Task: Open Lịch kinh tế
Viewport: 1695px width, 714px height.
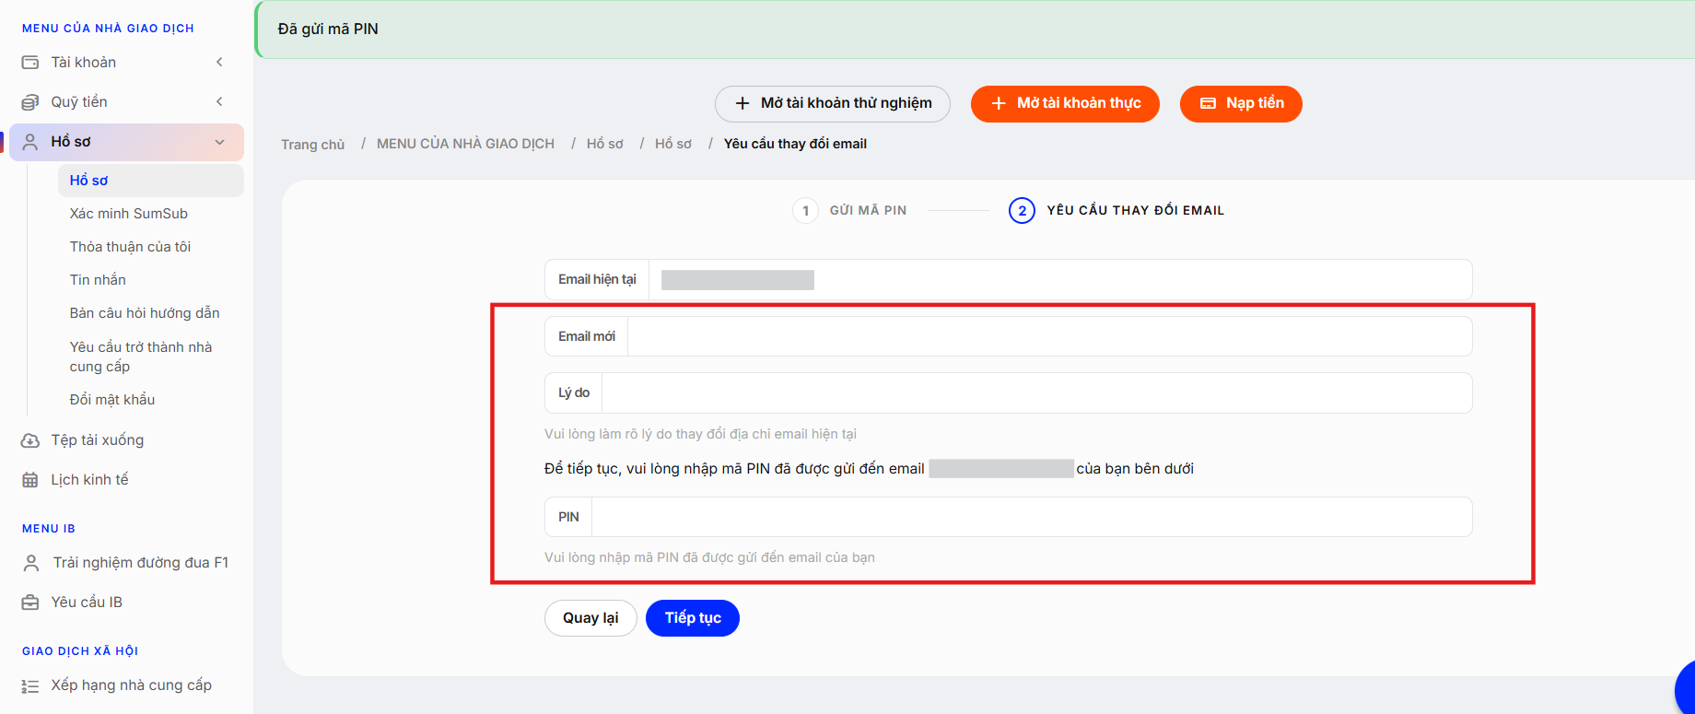Action: pos(89,480)
